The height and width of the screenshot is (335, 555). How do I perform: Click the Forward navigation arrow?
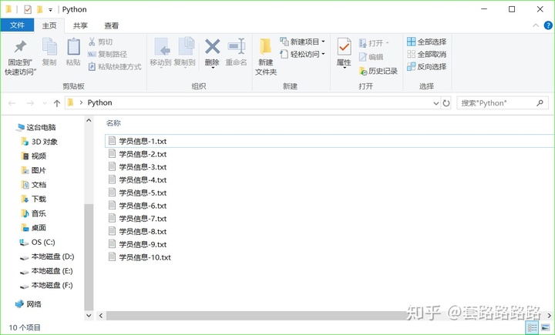pos(30,103)
